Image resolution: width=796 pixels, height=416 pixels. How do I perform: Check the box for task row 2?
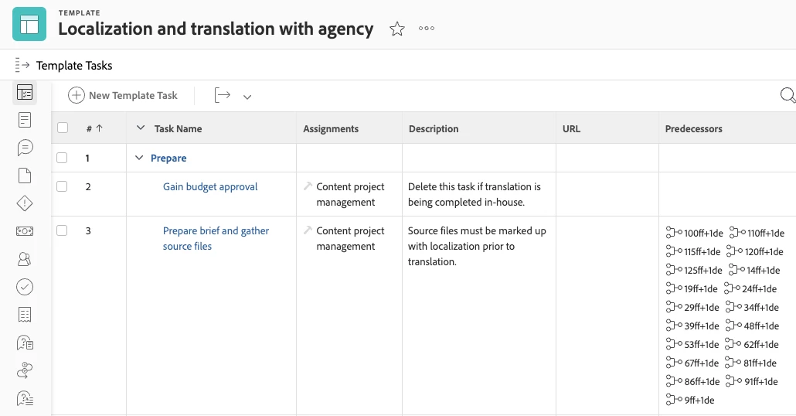pyautogui.click(x=63, y=186)
